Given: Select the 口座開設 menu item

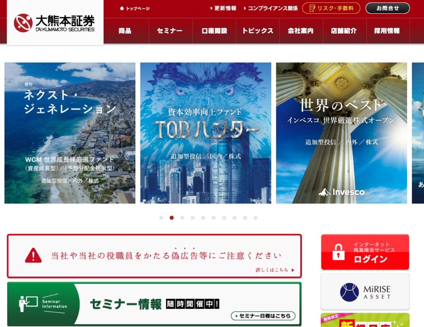Looking at the screenshot, I should [x=214, y=31].
